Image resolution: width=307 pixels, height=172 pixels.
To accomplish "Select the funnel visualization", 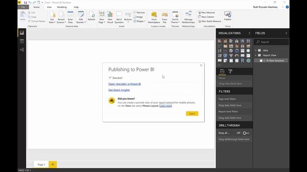I will coord(231,55).
